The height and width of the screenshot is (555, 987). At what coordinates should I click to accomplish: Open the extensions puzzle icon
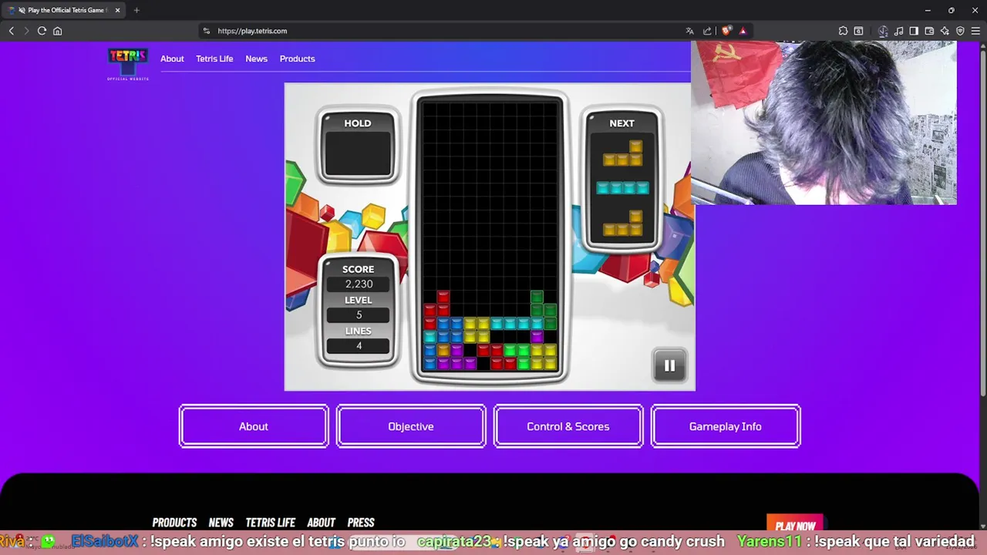[x=843, y=31]
